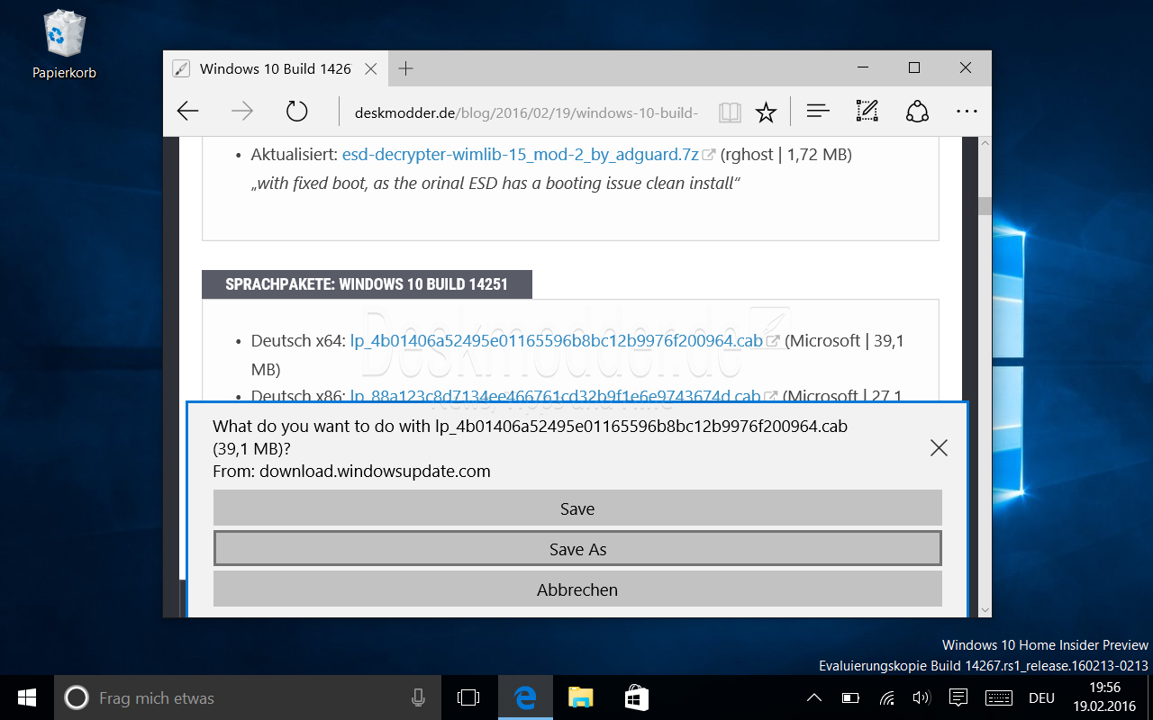
Task: Open the Papierkorb recycle bin icon
Action: (x=64, y=44)
